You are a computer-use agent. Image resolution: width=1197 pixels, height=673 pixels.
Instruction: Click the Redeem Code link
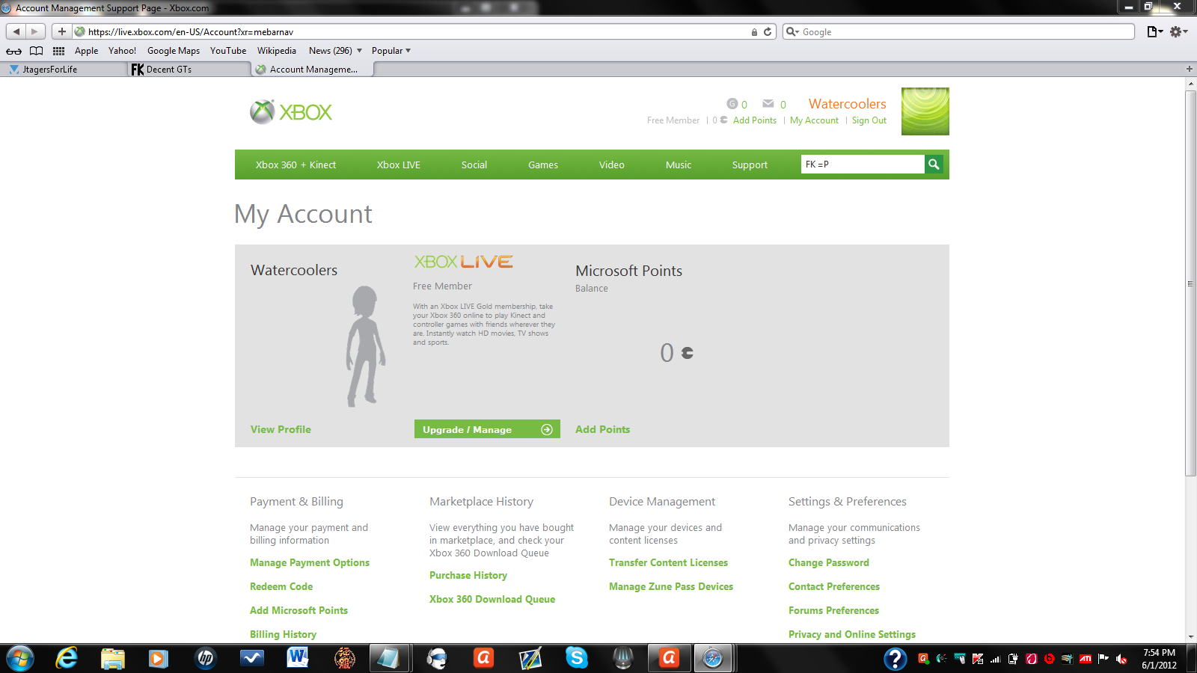point(281,586)
